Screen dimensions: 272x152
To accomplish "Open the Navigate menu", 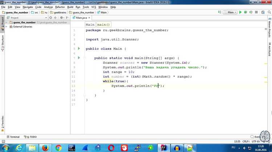I will (28, 7).
